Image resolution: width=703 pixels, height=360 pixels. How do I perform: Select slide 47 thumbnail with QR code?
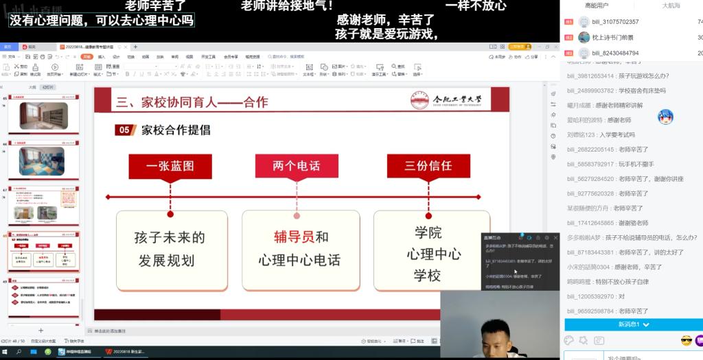[43, 206]
